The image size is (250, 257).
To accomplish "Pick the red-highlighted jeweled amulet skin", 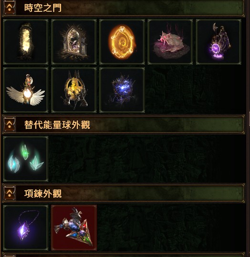I will (74, 227).
